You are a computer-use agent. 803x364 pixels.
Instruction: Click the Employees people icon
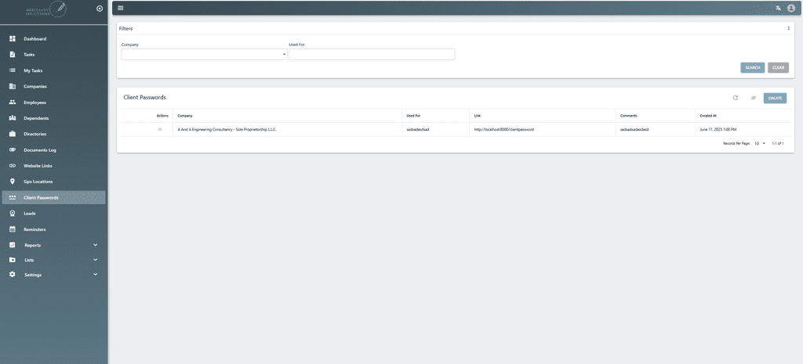pyautogui.click(x=13, y=103)
